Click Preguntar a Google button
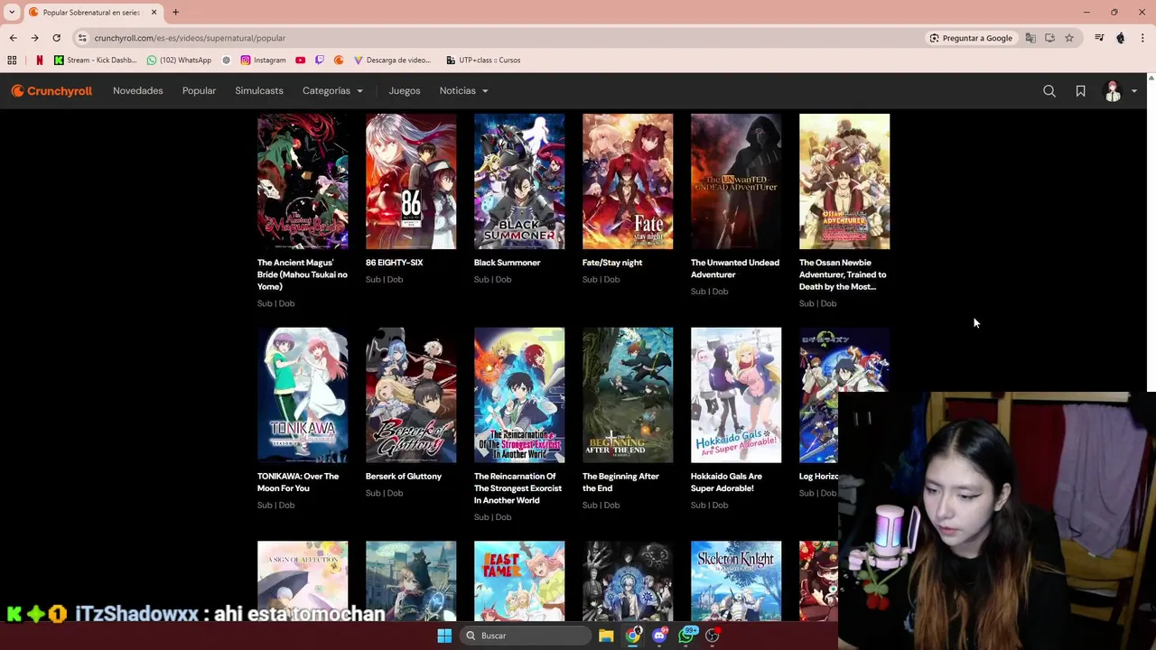 [x=971, y=38]
